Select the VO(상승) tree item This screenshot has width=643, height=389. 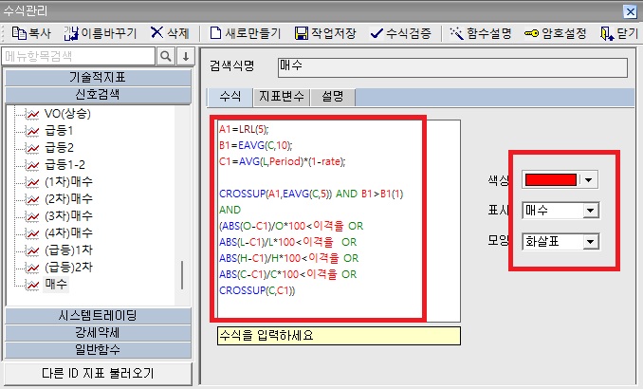pos(67,114)
